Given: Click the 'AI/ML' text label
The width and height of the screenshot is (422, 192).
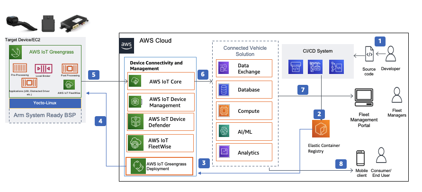Looking at the screenshot, I should click(245, 132).
